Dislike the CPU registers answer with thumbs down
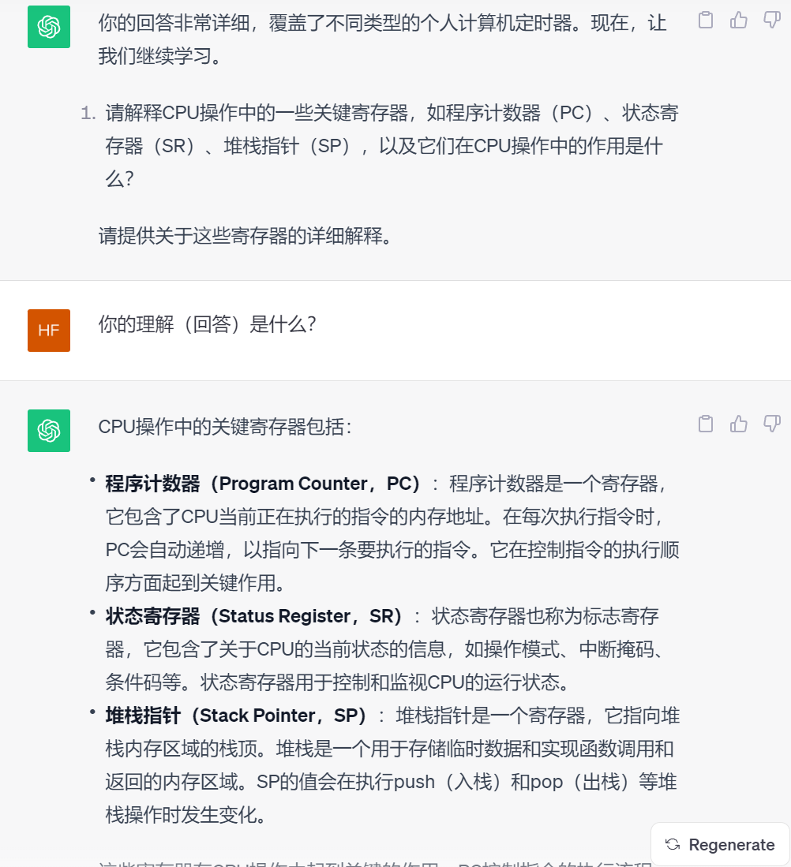The image size is (791, 867). [771, 424]
